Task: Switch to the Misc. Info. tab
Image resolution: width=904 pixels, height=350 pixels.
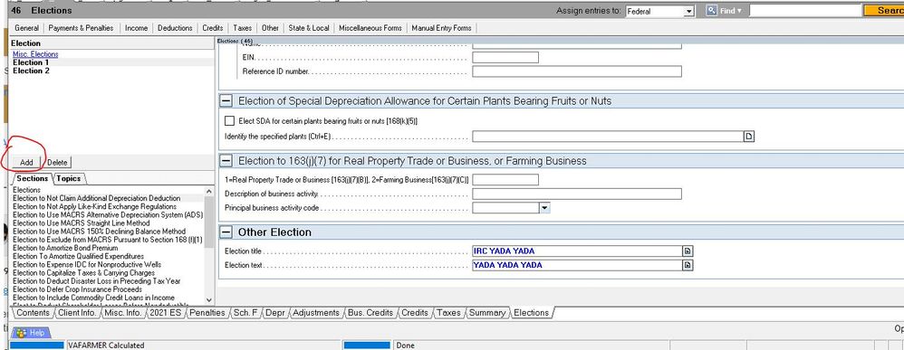Action: pyautogui.click(x=123, y=313)
